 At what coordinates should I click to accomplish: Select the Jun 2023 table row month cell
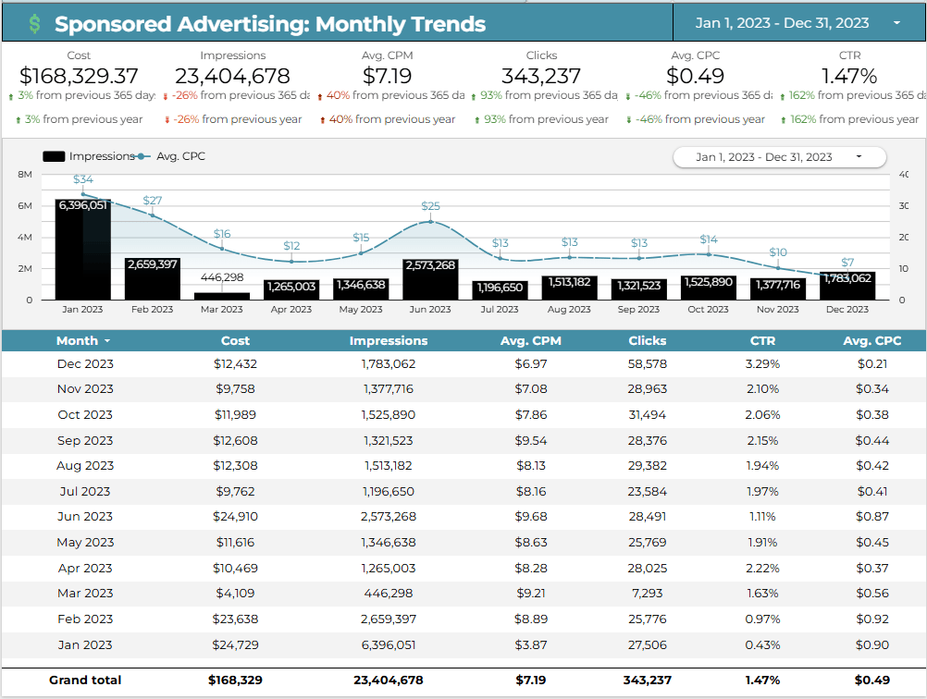click(85, 517)
